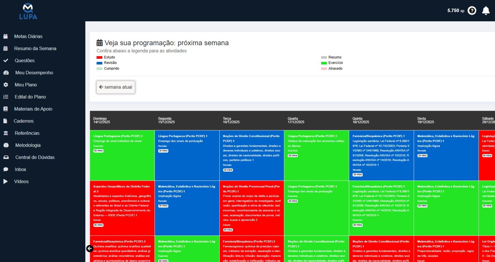This screenshot has height=262, width=495.
Task: Click the Central de Dúvidas icon
Action: coord(6,157)
